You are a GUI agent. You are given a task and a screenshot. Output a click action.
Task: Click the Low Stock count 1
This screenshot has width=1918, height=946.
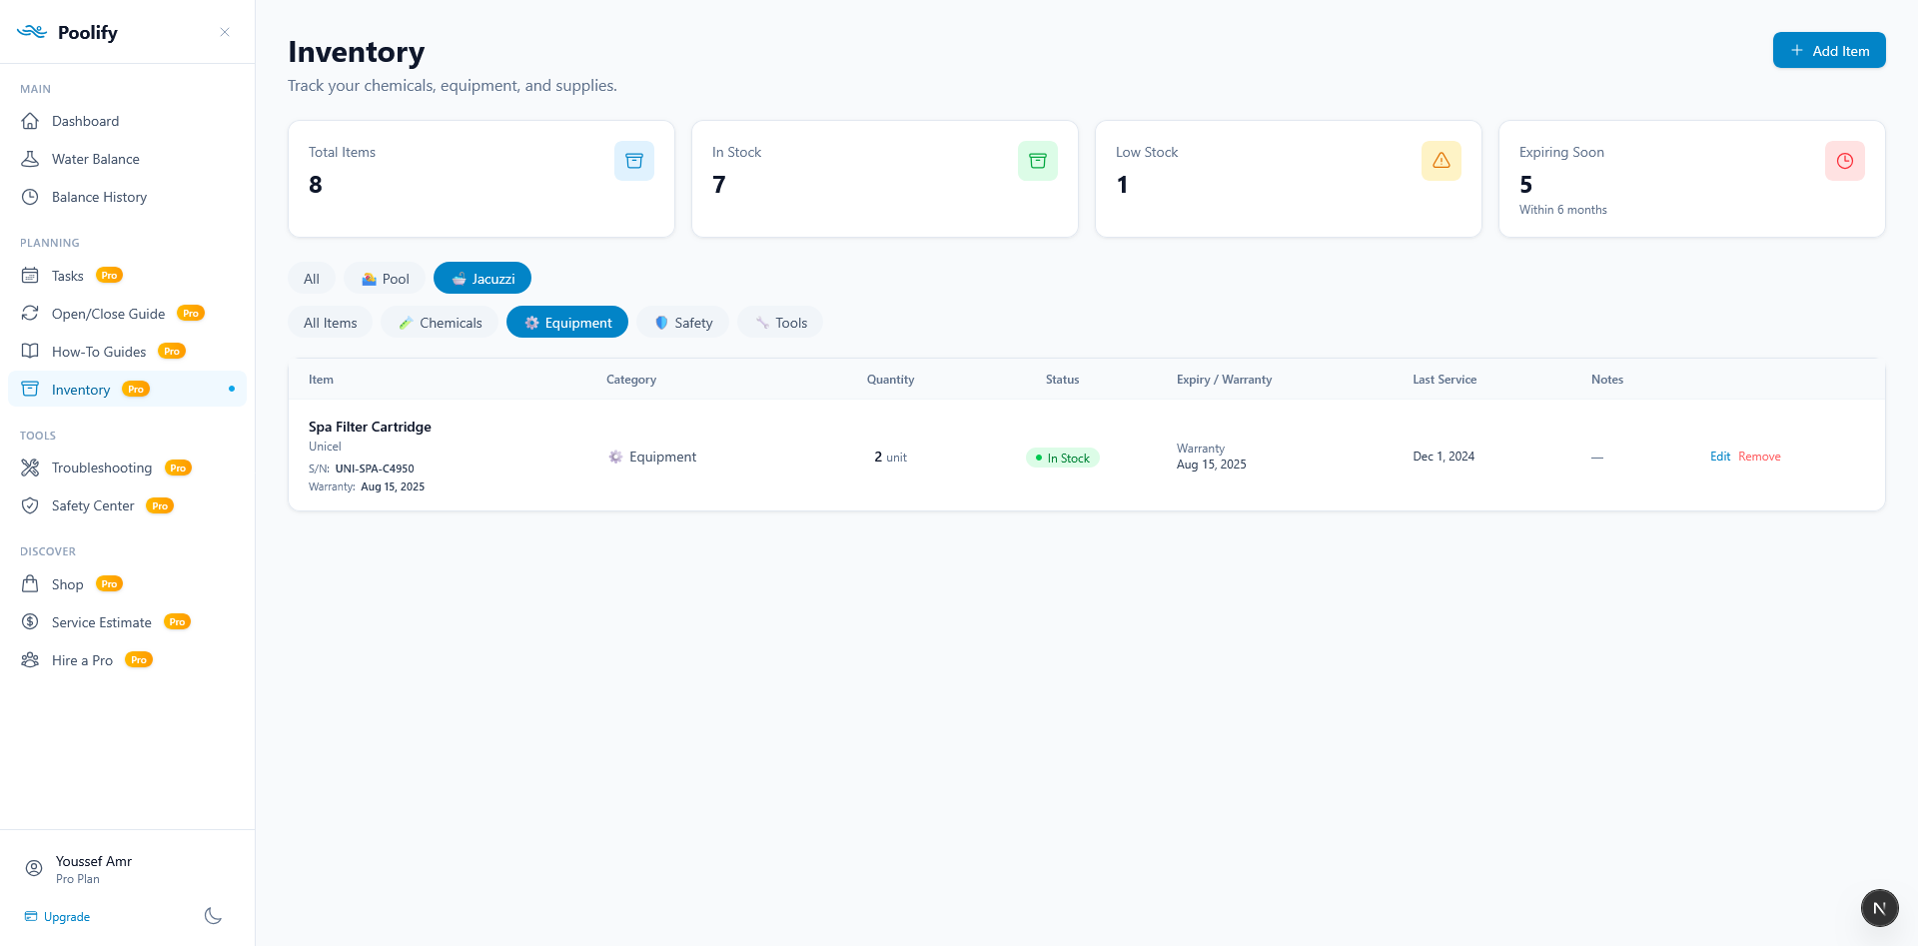(x=1122, y=185)
